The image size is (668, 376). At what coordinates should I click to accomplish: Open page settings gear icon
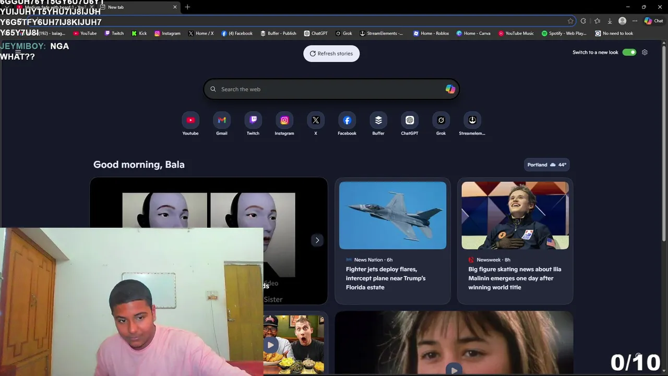point(645,52)
